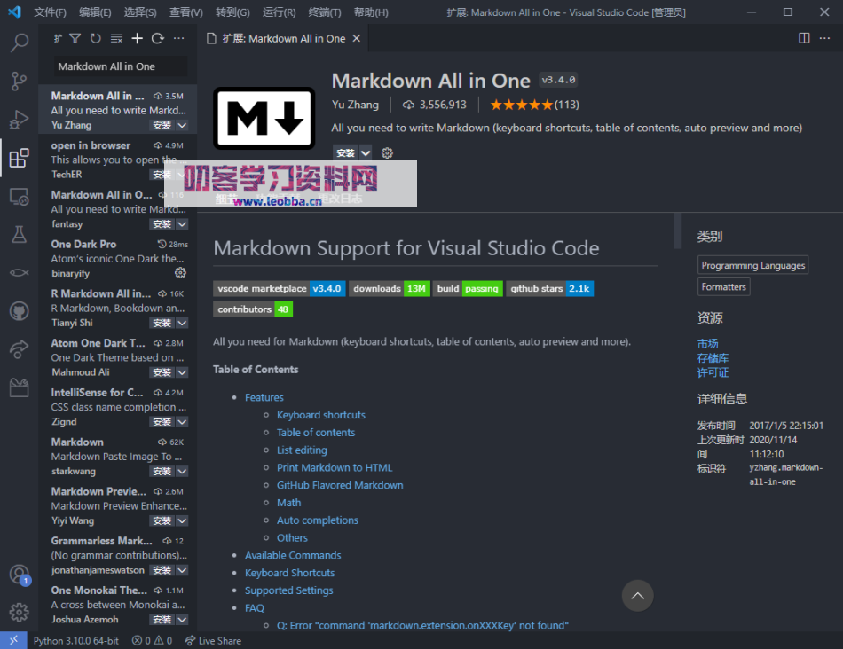Screen dimensions: 843x649
Task: Open the Run and Debug view
Action: tap(20, 121)
